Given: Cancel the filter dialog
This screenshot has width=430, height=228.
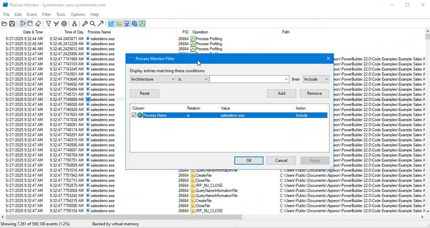Looking at the screenshot, I should pos(281,160).
